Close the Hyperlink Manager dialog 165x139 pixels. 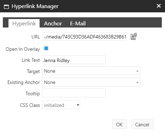coord(159,6)
